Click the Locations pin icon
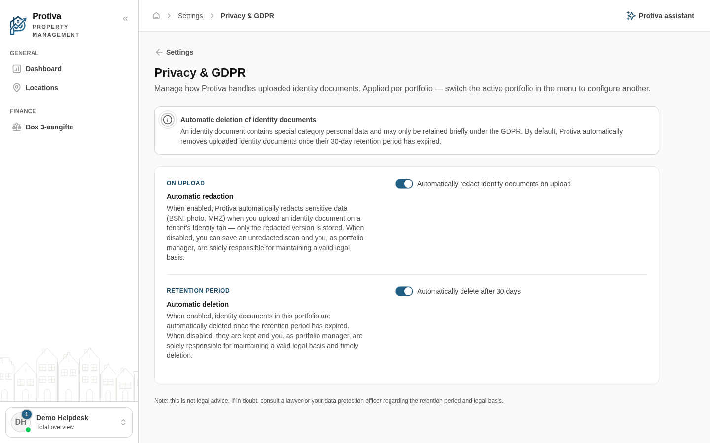The height and width of the screenshot is (443, 710). tap(17, 88)
